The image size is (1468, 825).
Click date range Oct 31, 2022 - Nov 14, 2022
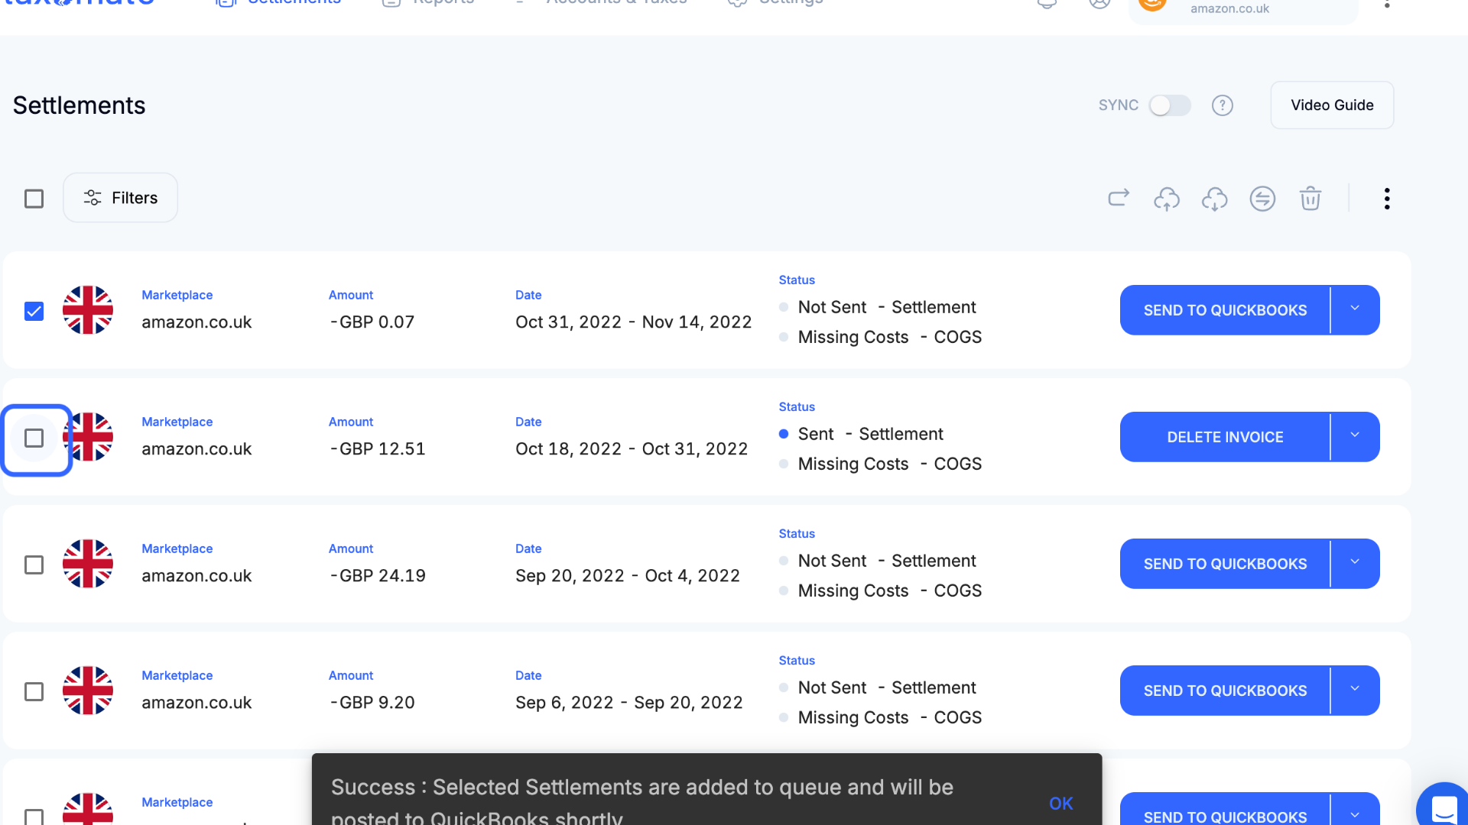(634, 322)
